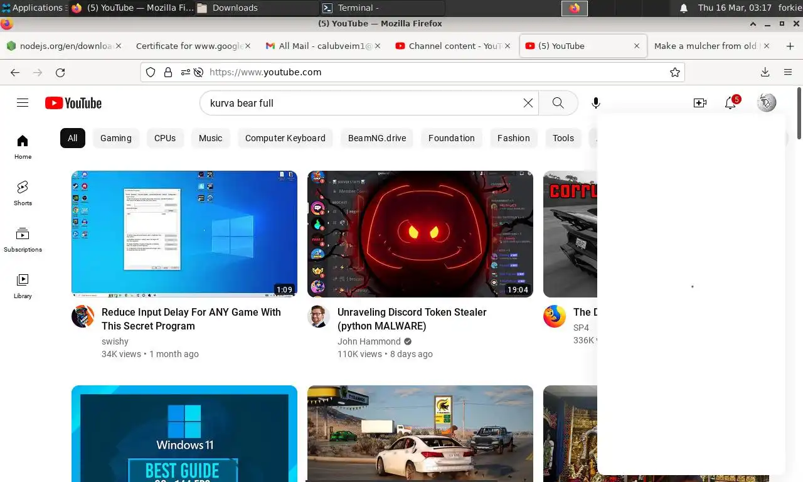Open the YouTube guide hamburger menu
The image size is (803, 482).
point(23,103)
